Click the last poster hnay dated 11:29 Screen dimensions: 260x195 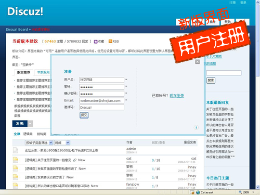(192, 167)
